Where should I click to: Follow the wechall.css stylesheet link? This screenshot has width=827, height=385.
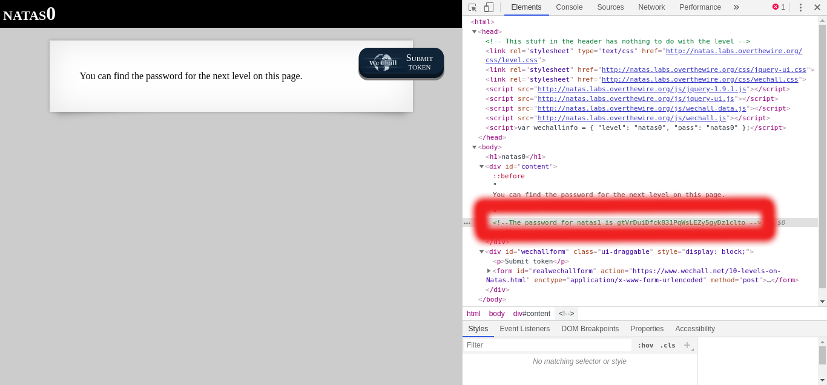pyautogui.click(x=700, y=79)
